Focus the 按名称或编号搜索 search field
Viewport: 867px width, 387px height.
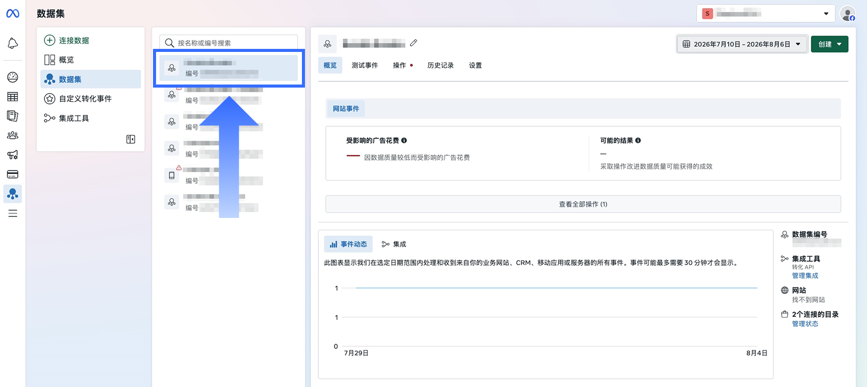click(228, 43)
